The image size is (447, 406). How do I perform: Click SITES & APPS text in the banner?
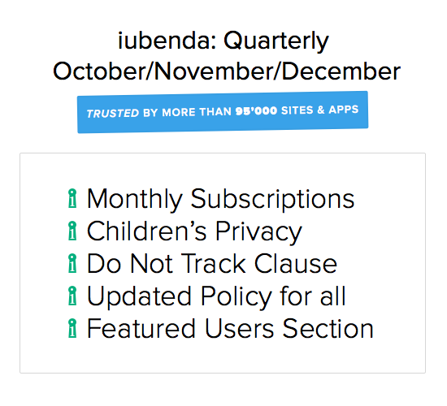(x=320, y=110)
